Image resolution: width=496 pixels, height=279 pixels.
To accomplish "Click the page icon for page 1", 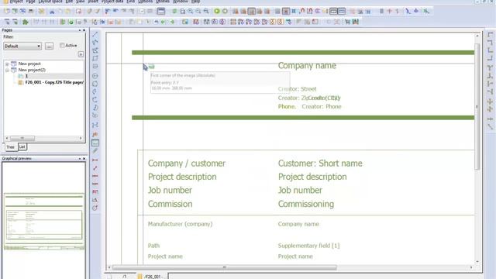I will point(21,76).
